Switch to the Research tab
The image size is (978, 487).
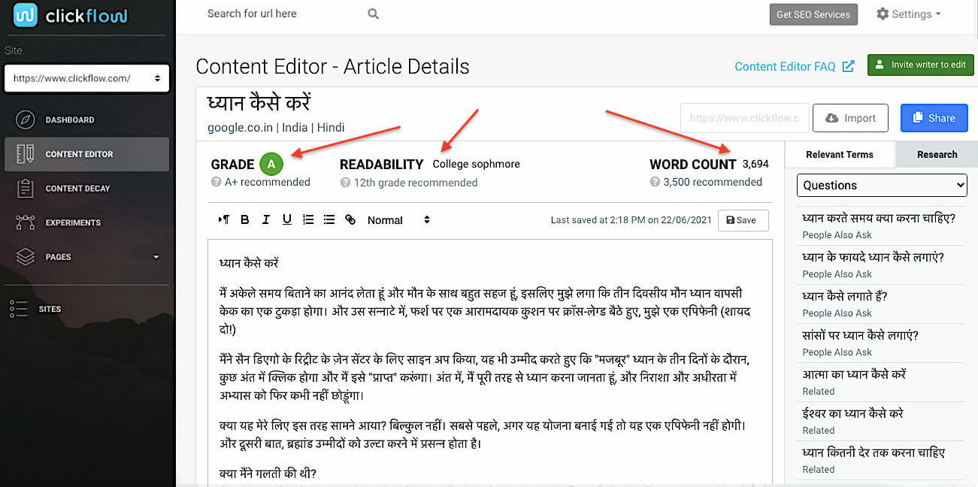(x=937, y=154)
